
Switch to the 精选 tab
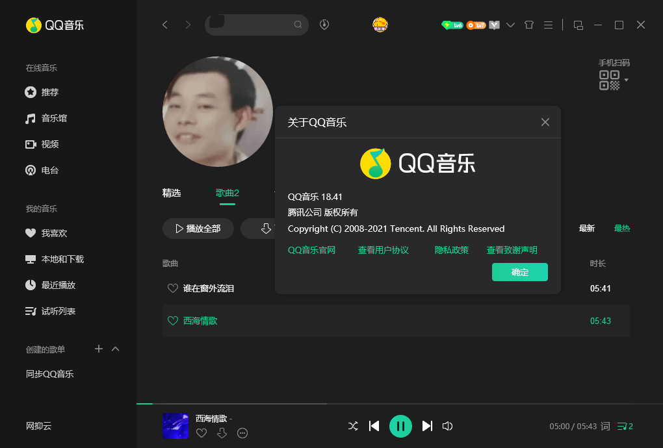tap(172, 193)
